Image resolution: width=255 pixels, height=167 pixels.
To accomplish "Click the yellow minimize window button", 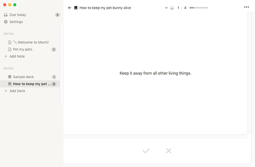I will (x=10, y=5).
